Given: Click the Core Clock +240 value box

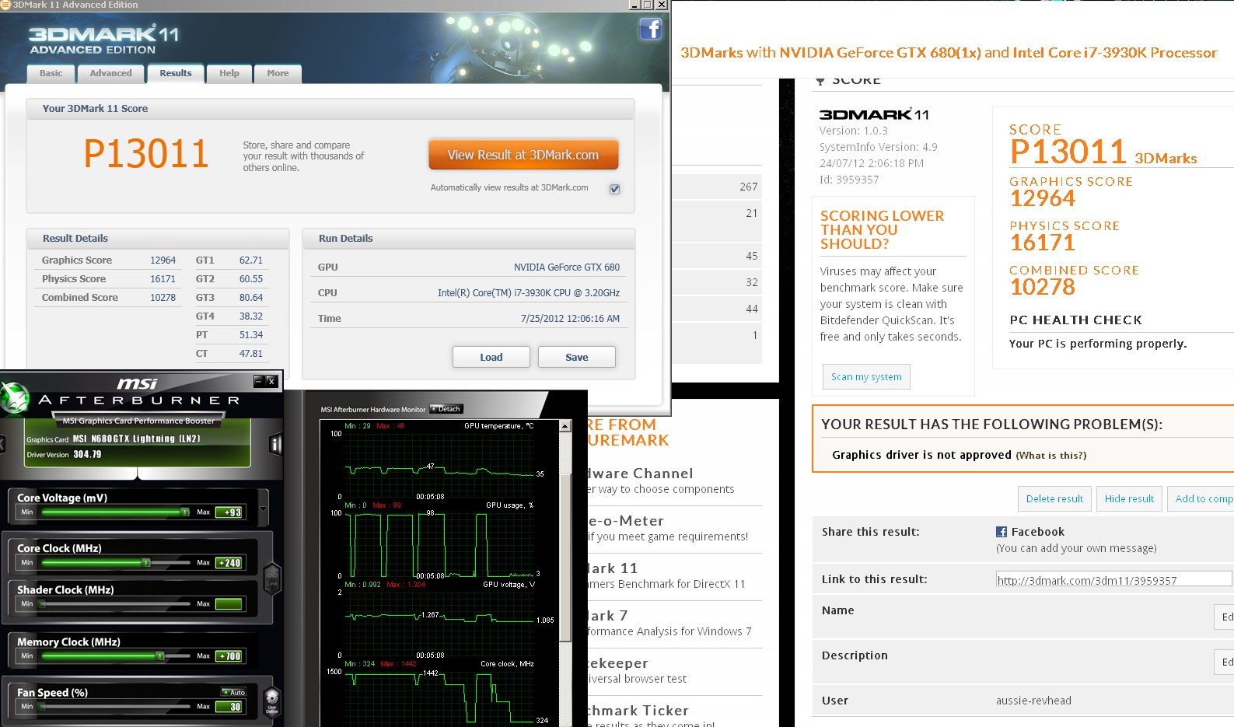Looking at the screenshot, I should tap(229, 563).
